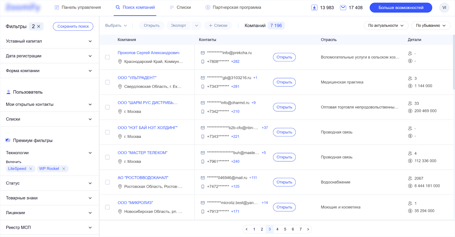This screenshot has width=455, height=237.
Task: Expand the Лицензии filter
Action: pyautogui.click(x=49, y=213)
